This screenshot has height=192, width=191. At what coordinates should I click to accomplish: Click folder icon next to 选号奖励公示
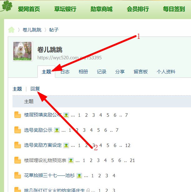[17, 130]
